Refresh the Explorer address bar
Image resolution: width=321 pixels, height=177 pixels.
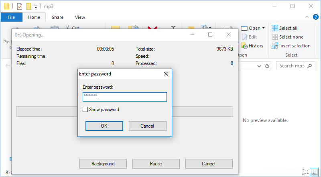(267, 66)
